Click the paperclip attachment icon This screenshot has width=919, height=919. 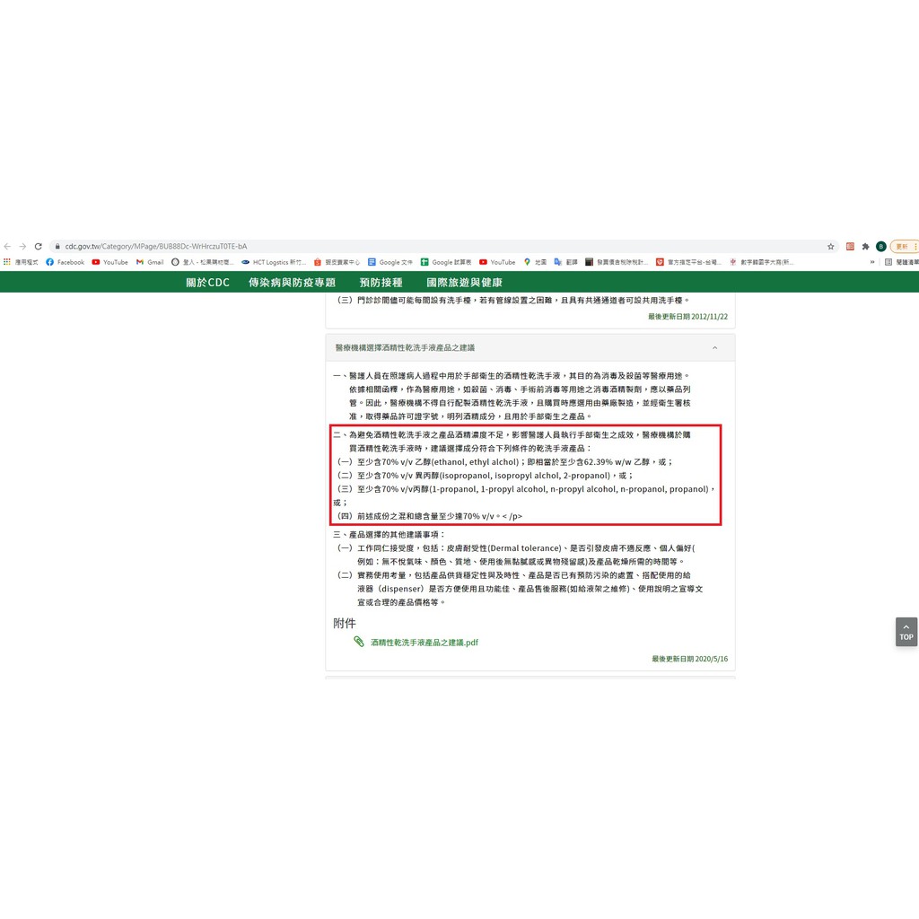[359, 642]
